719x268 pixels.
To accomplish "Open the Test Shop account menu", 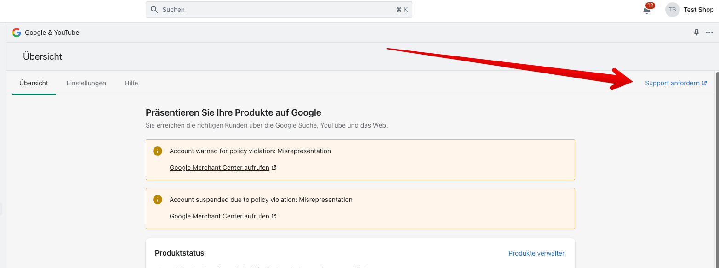I will 698,10.
